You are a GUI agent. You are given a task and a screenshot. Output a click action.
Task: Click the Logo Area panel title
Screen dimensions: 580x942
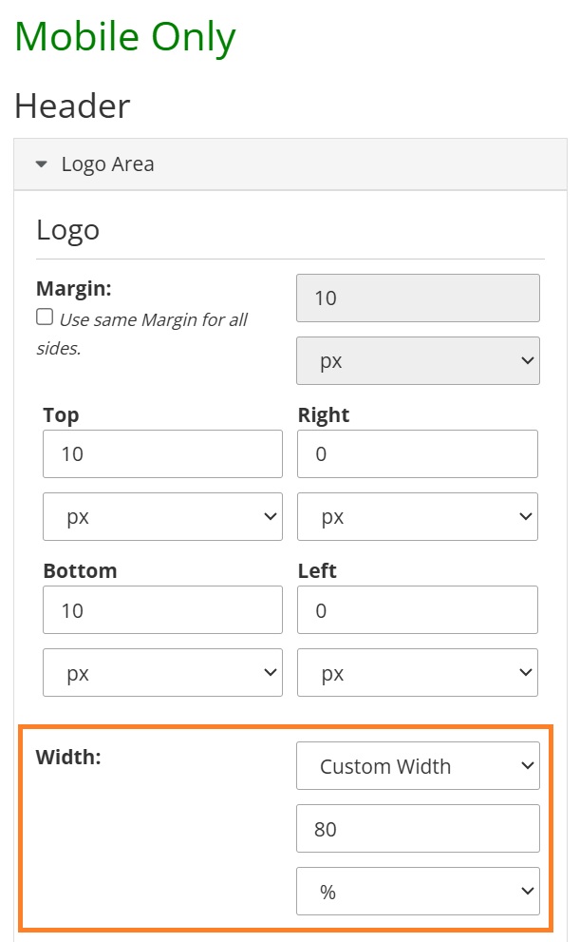(x=108, y=164)
